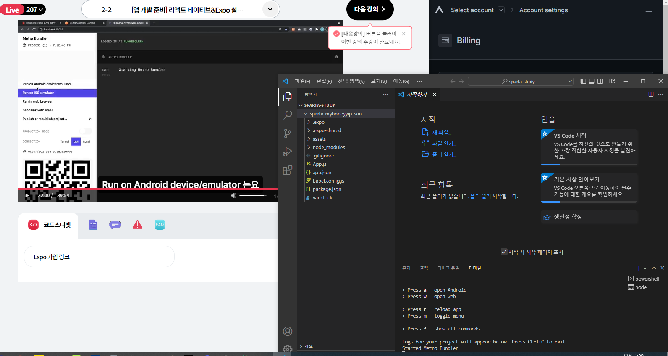Switch to the 문제 panel tab
Screen dimensions: 668x356
[x=406, y=268]
